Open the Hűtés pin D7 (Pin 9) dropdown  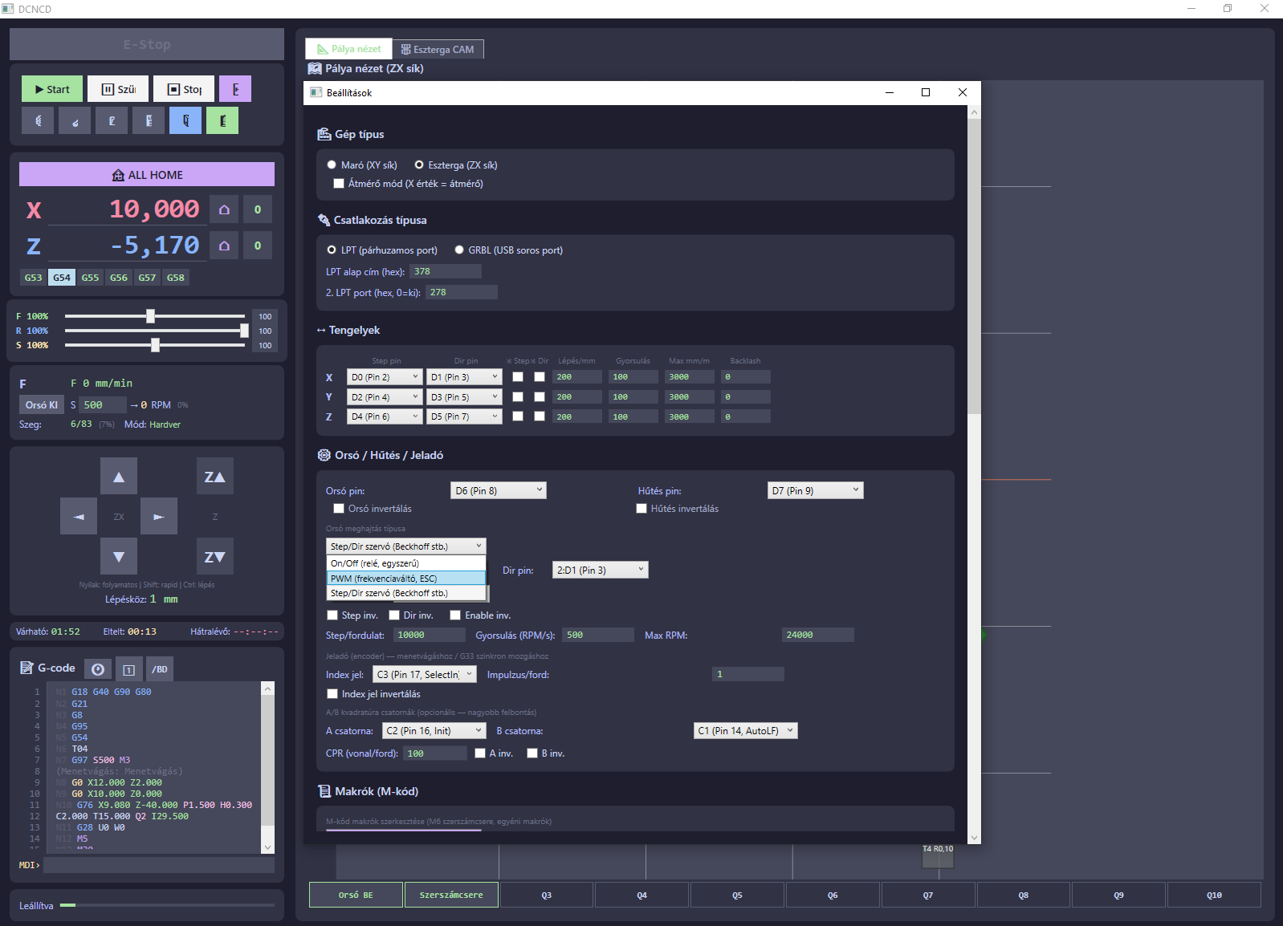[815, 490]
